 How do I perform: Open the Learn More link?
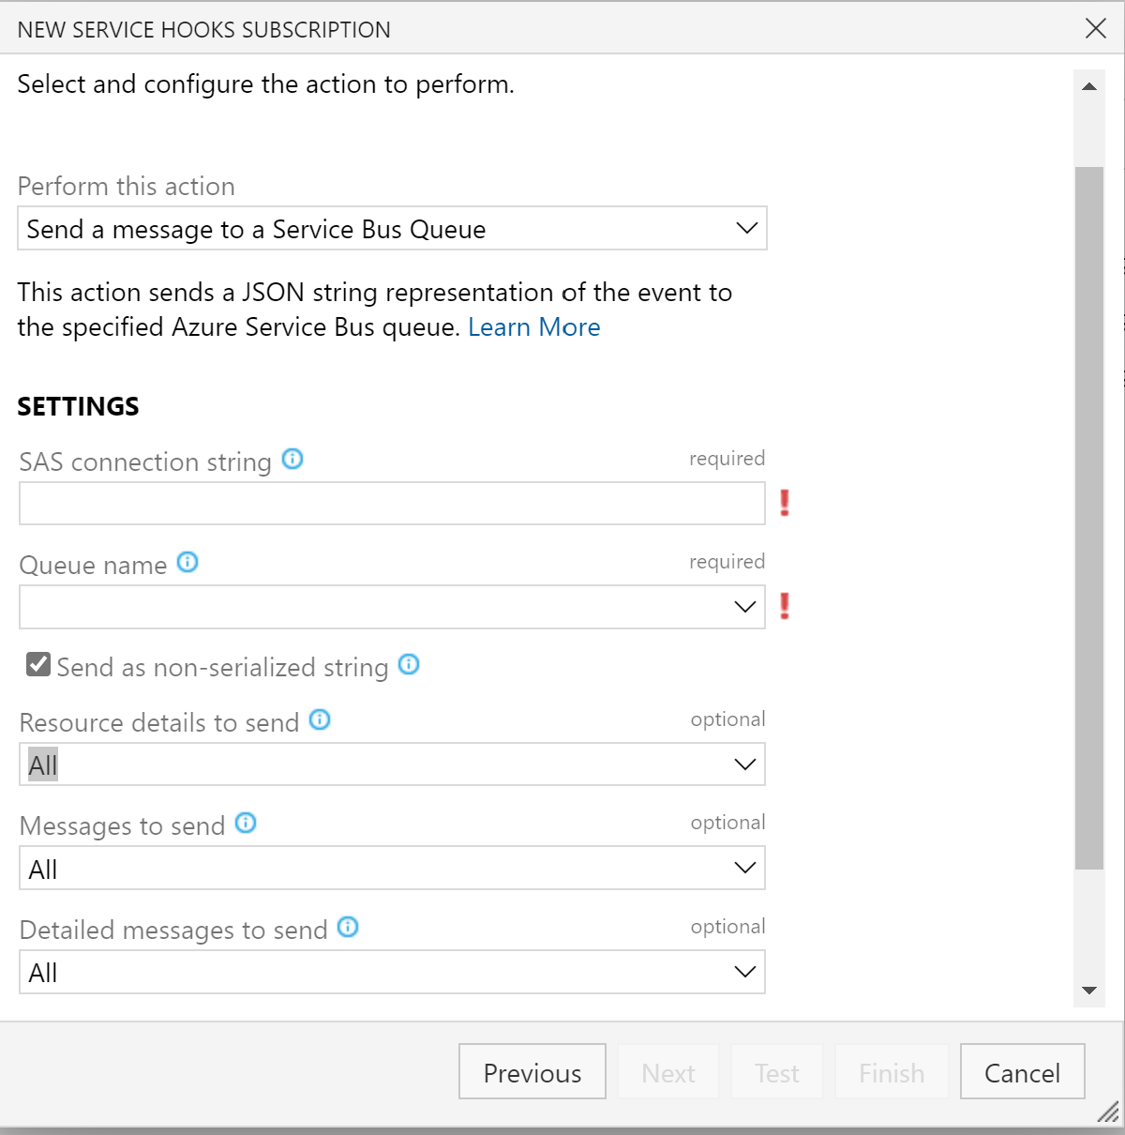click(x=534, y=327)
